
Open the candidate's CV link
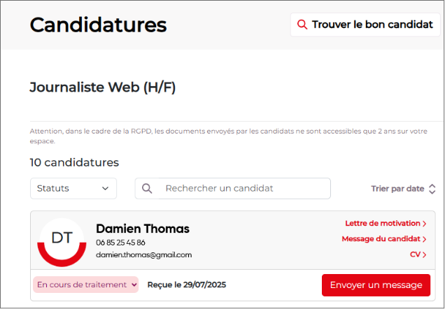coord(415,254)
